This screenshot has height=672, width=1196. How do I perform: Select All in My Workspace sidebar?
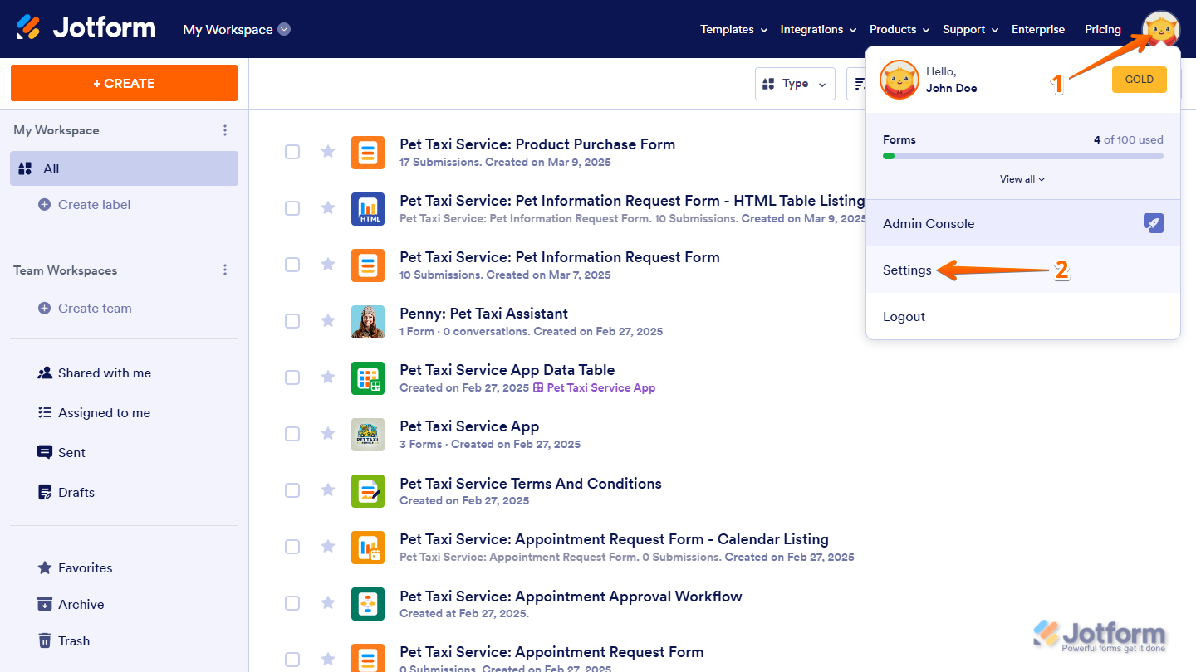(x=125, y=168)
